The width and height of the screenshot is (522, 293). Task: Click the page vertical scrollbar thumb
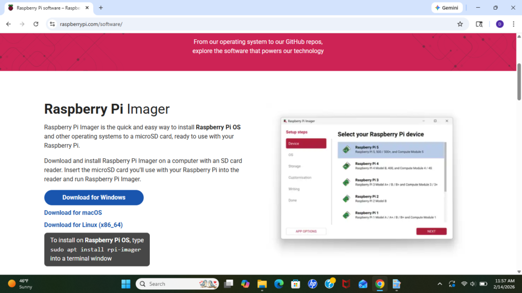pyautogui.click(x=519, y=81)
